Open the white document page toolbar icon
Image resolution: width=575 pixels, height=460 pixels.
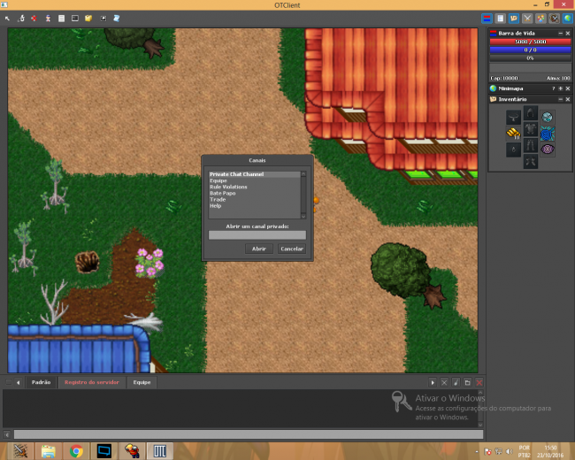coord(62,19)
